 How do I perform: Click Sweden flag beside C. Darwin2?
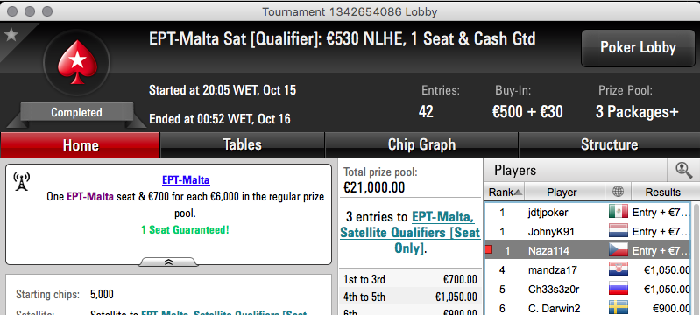(619, 308)
